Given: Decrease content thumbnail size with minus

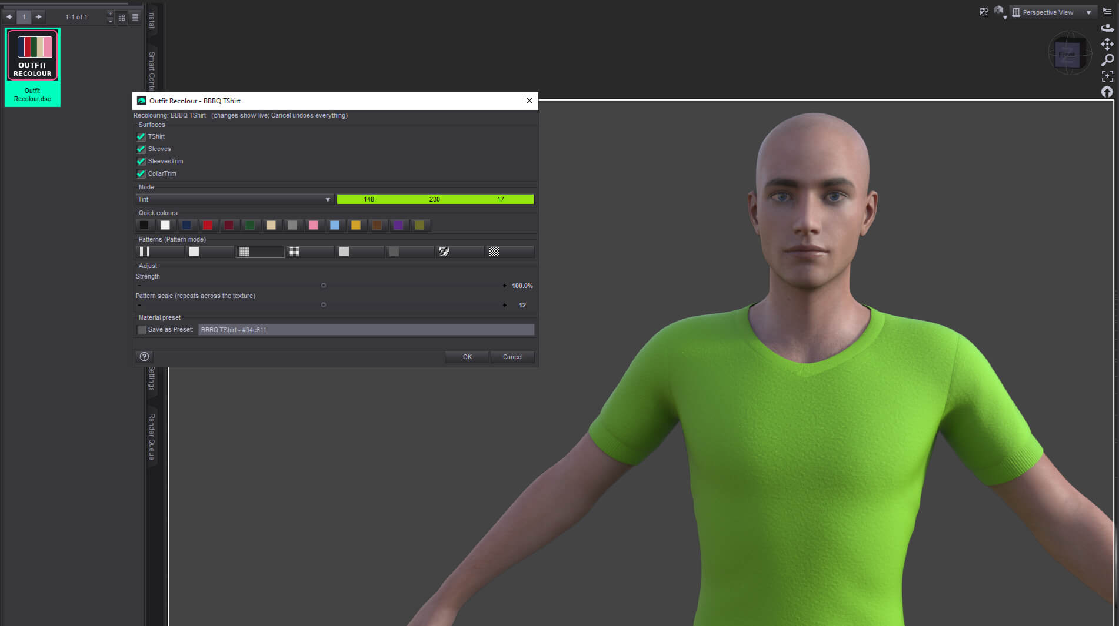Looking at the screenshot, I should [110, 21].
